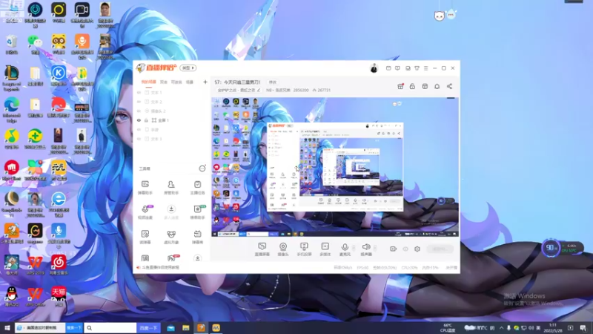This screenshot has height=334, width=593.
Task: Open the 多人连麦 multi-user link tool
Action: 171,212
